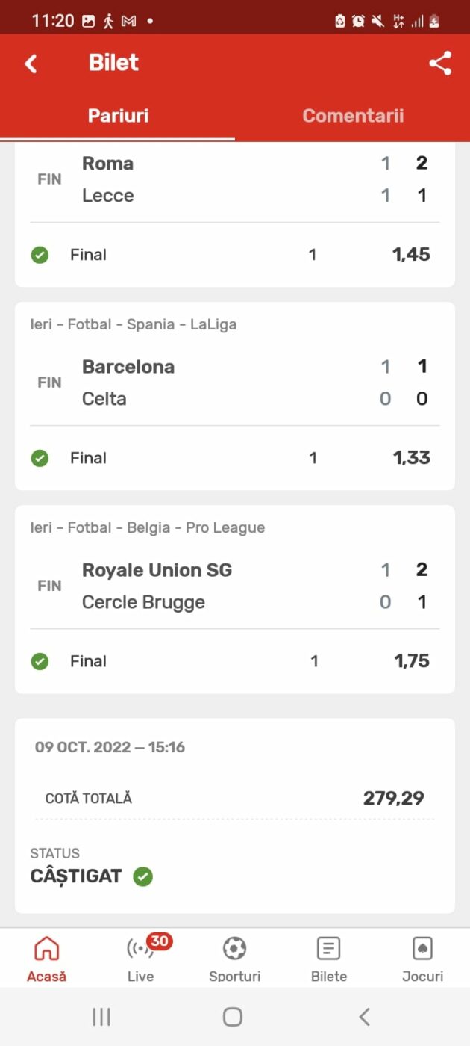The height and width of the screenshot is (1046, 470).
Task: Tap the green check next to CÂȘTIGAT
Action: (x=142, y=876)
